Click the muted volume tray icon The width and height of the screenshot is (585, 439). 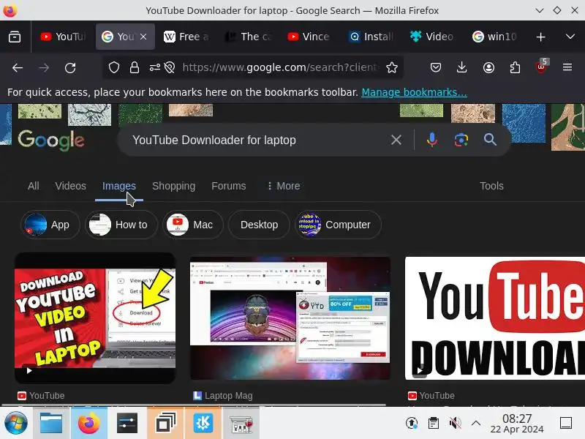[455, 424]
